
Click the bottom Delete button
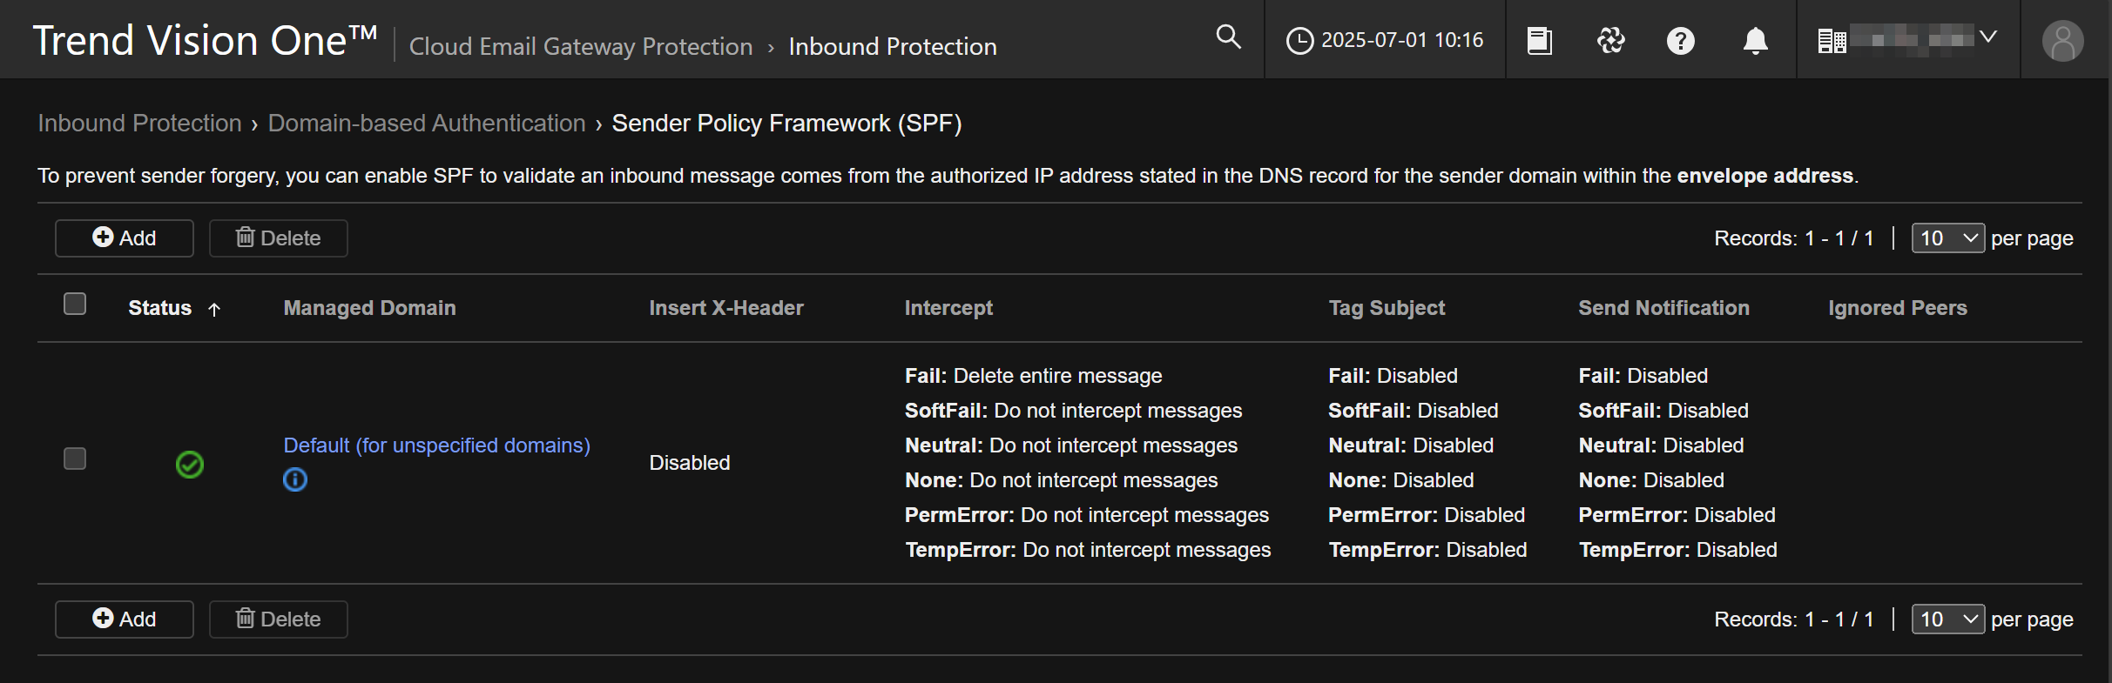click(278, 619)
